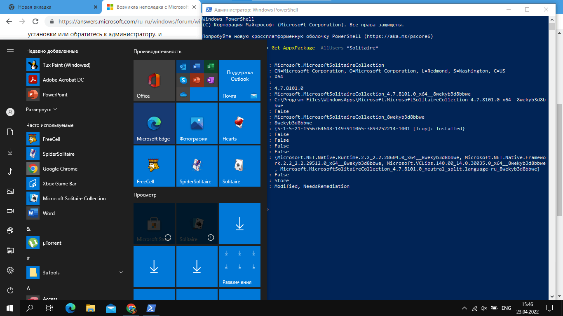Launch Adobe Acrobat DC from Start menu
Image resolution: width=563 pixels, height=316 pixels.
(x=74, y=80)
